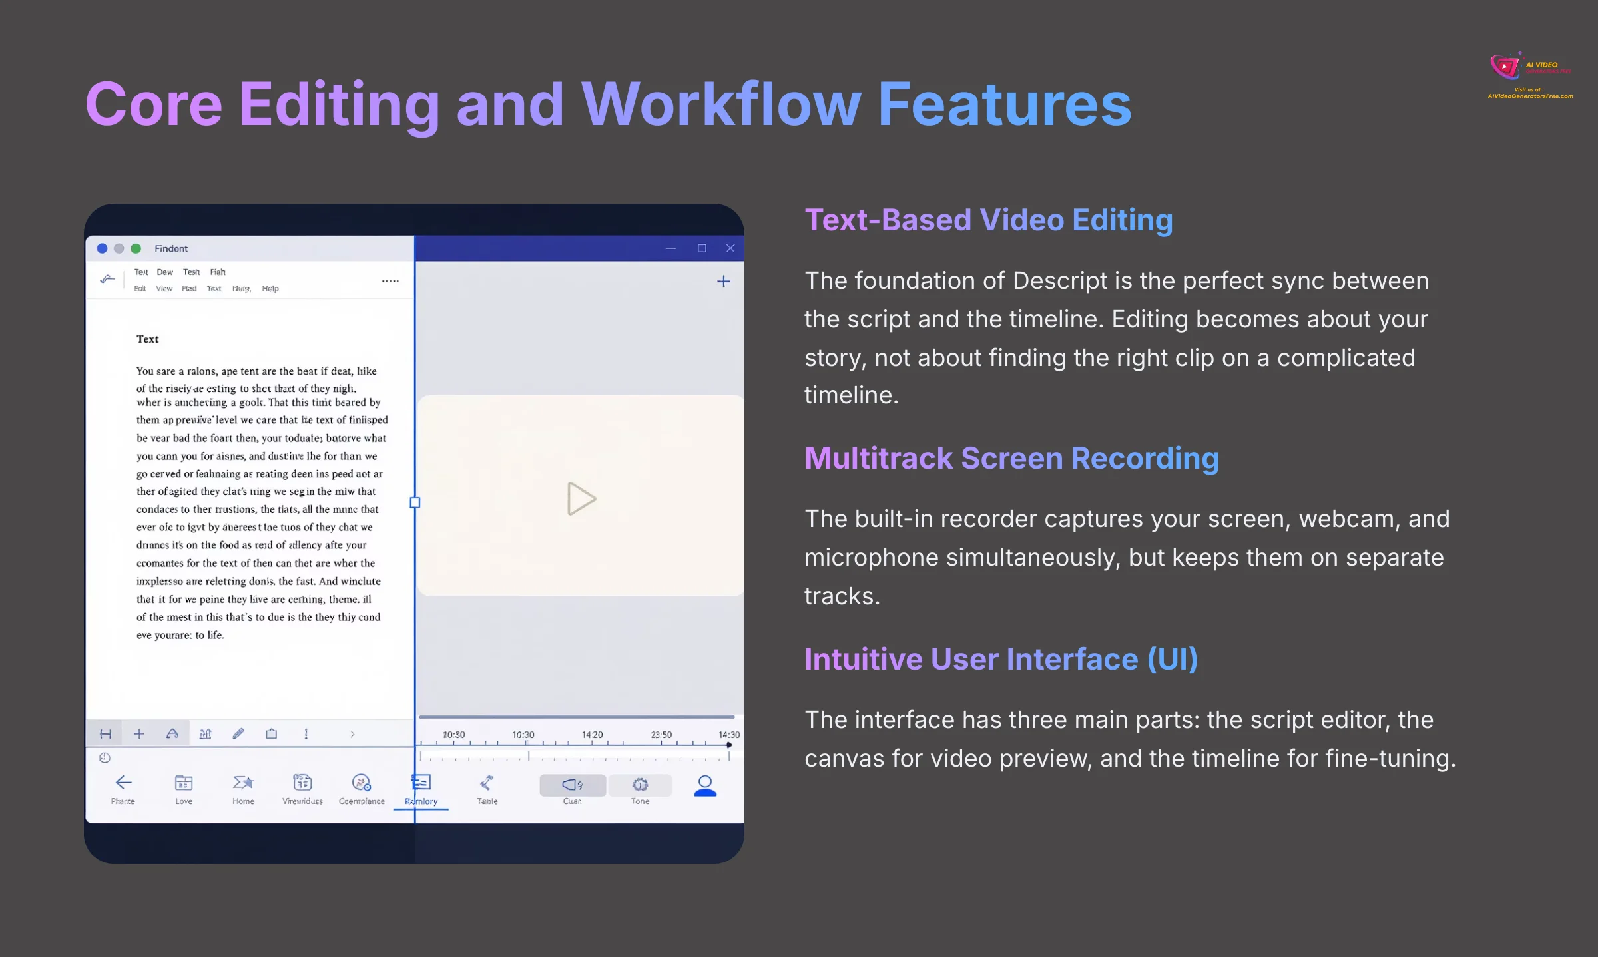Viewport: 1598px width, 957px height.
Task: Open the Love calendar icon
Action: pos(184,783)
